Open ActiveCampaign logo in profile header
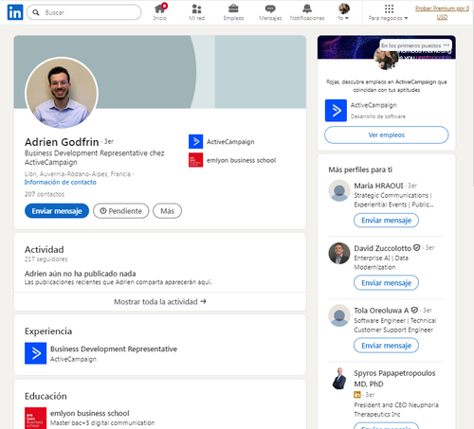The height and width of the screenshot is (429, 474). coord(195,141)
